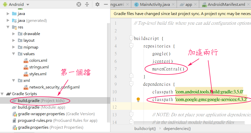Collapse the values folder

tap(14, 54)
